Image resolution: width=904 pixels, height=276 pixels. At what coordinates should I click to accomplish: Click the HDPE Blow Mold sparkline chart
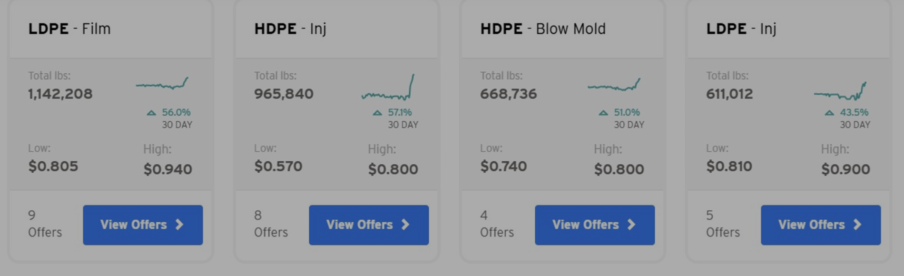click(614, 85)
